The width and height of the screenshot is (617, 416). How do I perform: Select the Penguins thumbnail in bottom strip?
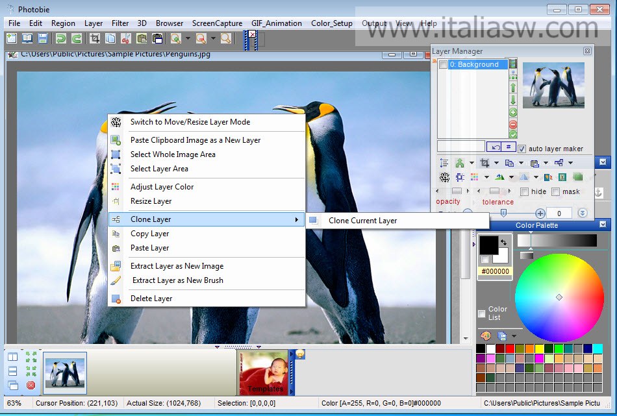click(65, 373)
